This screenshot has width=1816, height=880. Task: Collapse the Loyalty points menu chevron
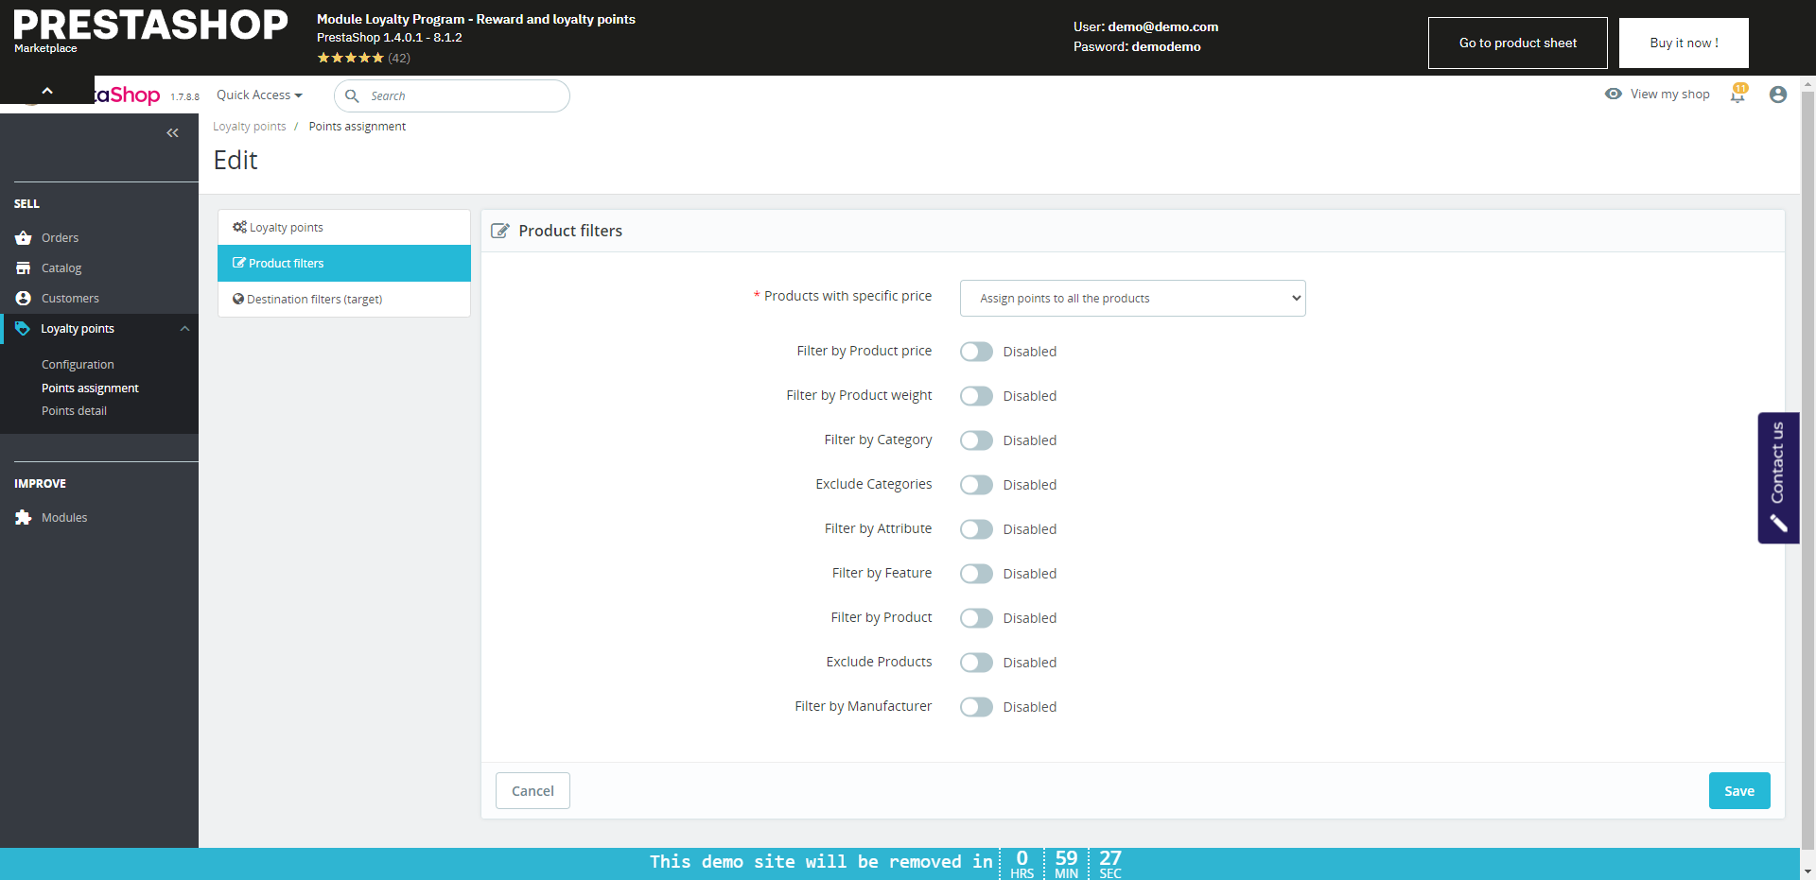click(x=184, y=329)
